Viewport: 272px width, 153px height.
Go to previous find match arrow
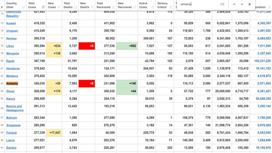[x=234, y=4]
